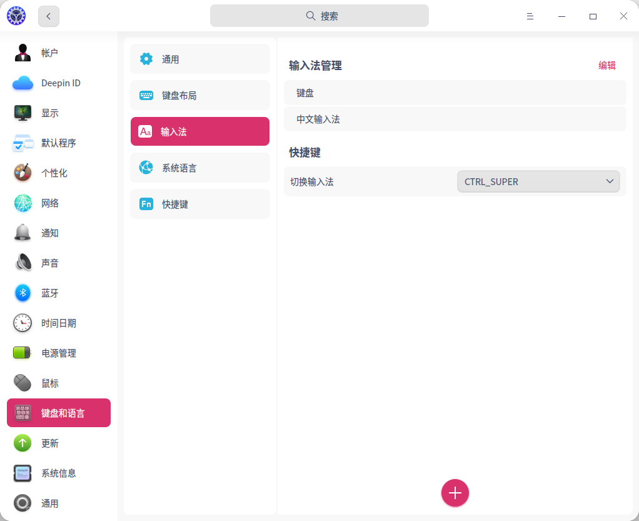Select the 中文输入法 input method entry
This screenshot has width=639, height=521.
[455, 119]
